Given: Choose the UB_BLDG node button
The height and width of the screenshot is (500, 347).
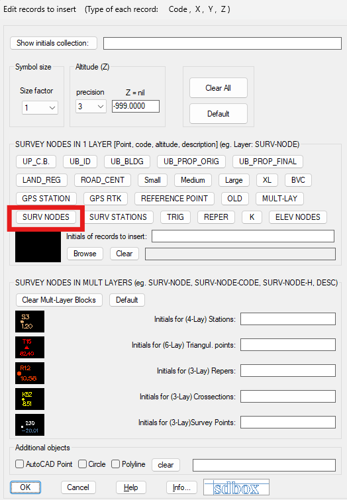Looking at the screenshot, I should 127,162.
